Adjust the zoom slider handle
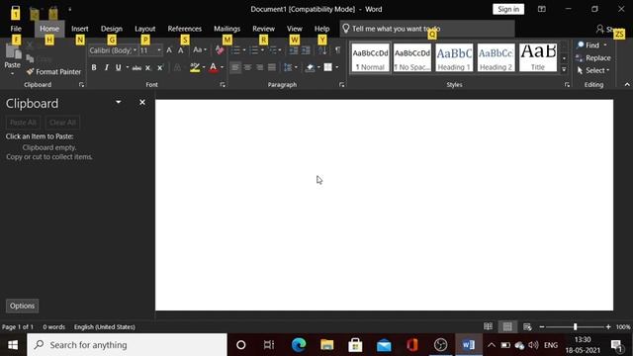Image resolution: width=633 pixels, height=356 pixels. point(575,326)
